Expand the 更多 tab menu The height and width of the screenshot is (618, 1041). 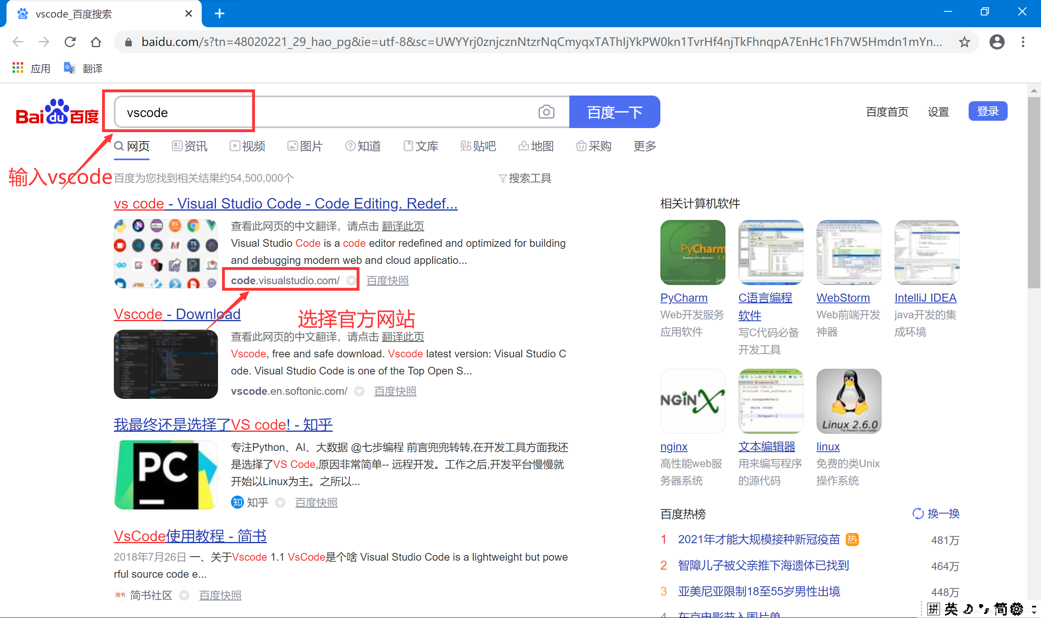(x=645, y=146)
